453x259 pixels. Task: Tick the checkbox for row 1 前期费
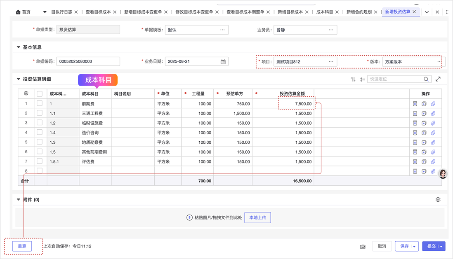click(x=40, y=103)
